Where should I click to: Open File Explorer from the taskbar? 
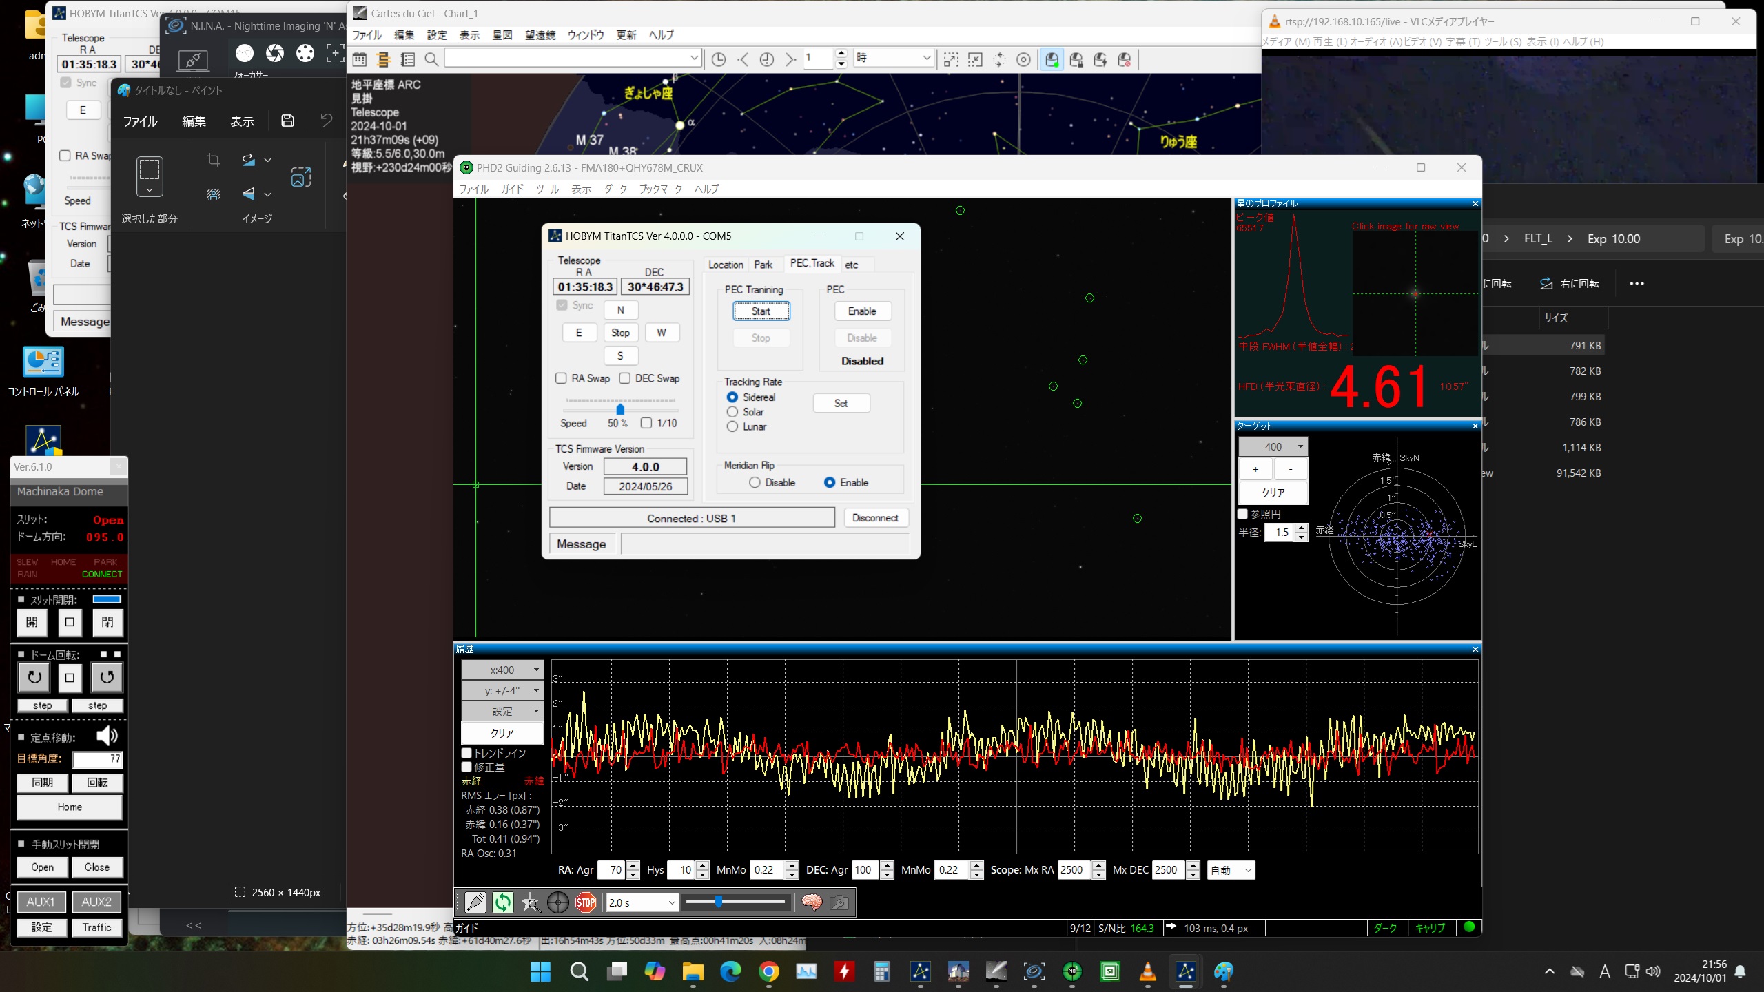pyautogui.click(x=693, y=971)
